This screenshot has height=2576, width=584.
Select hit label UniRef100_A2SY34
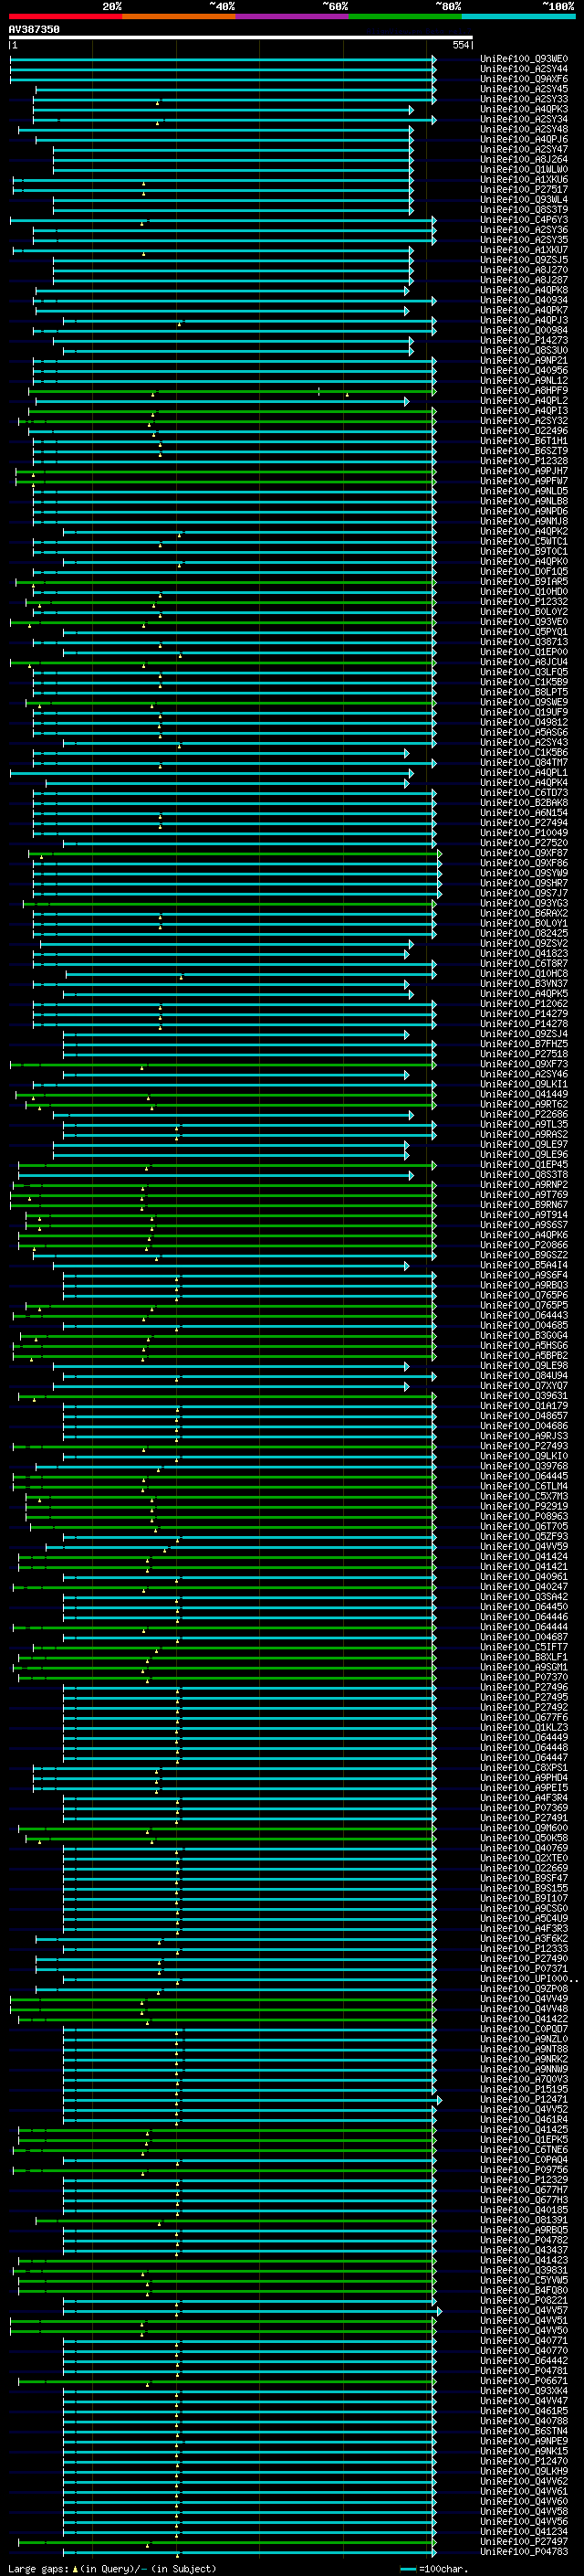pos(524,119)
